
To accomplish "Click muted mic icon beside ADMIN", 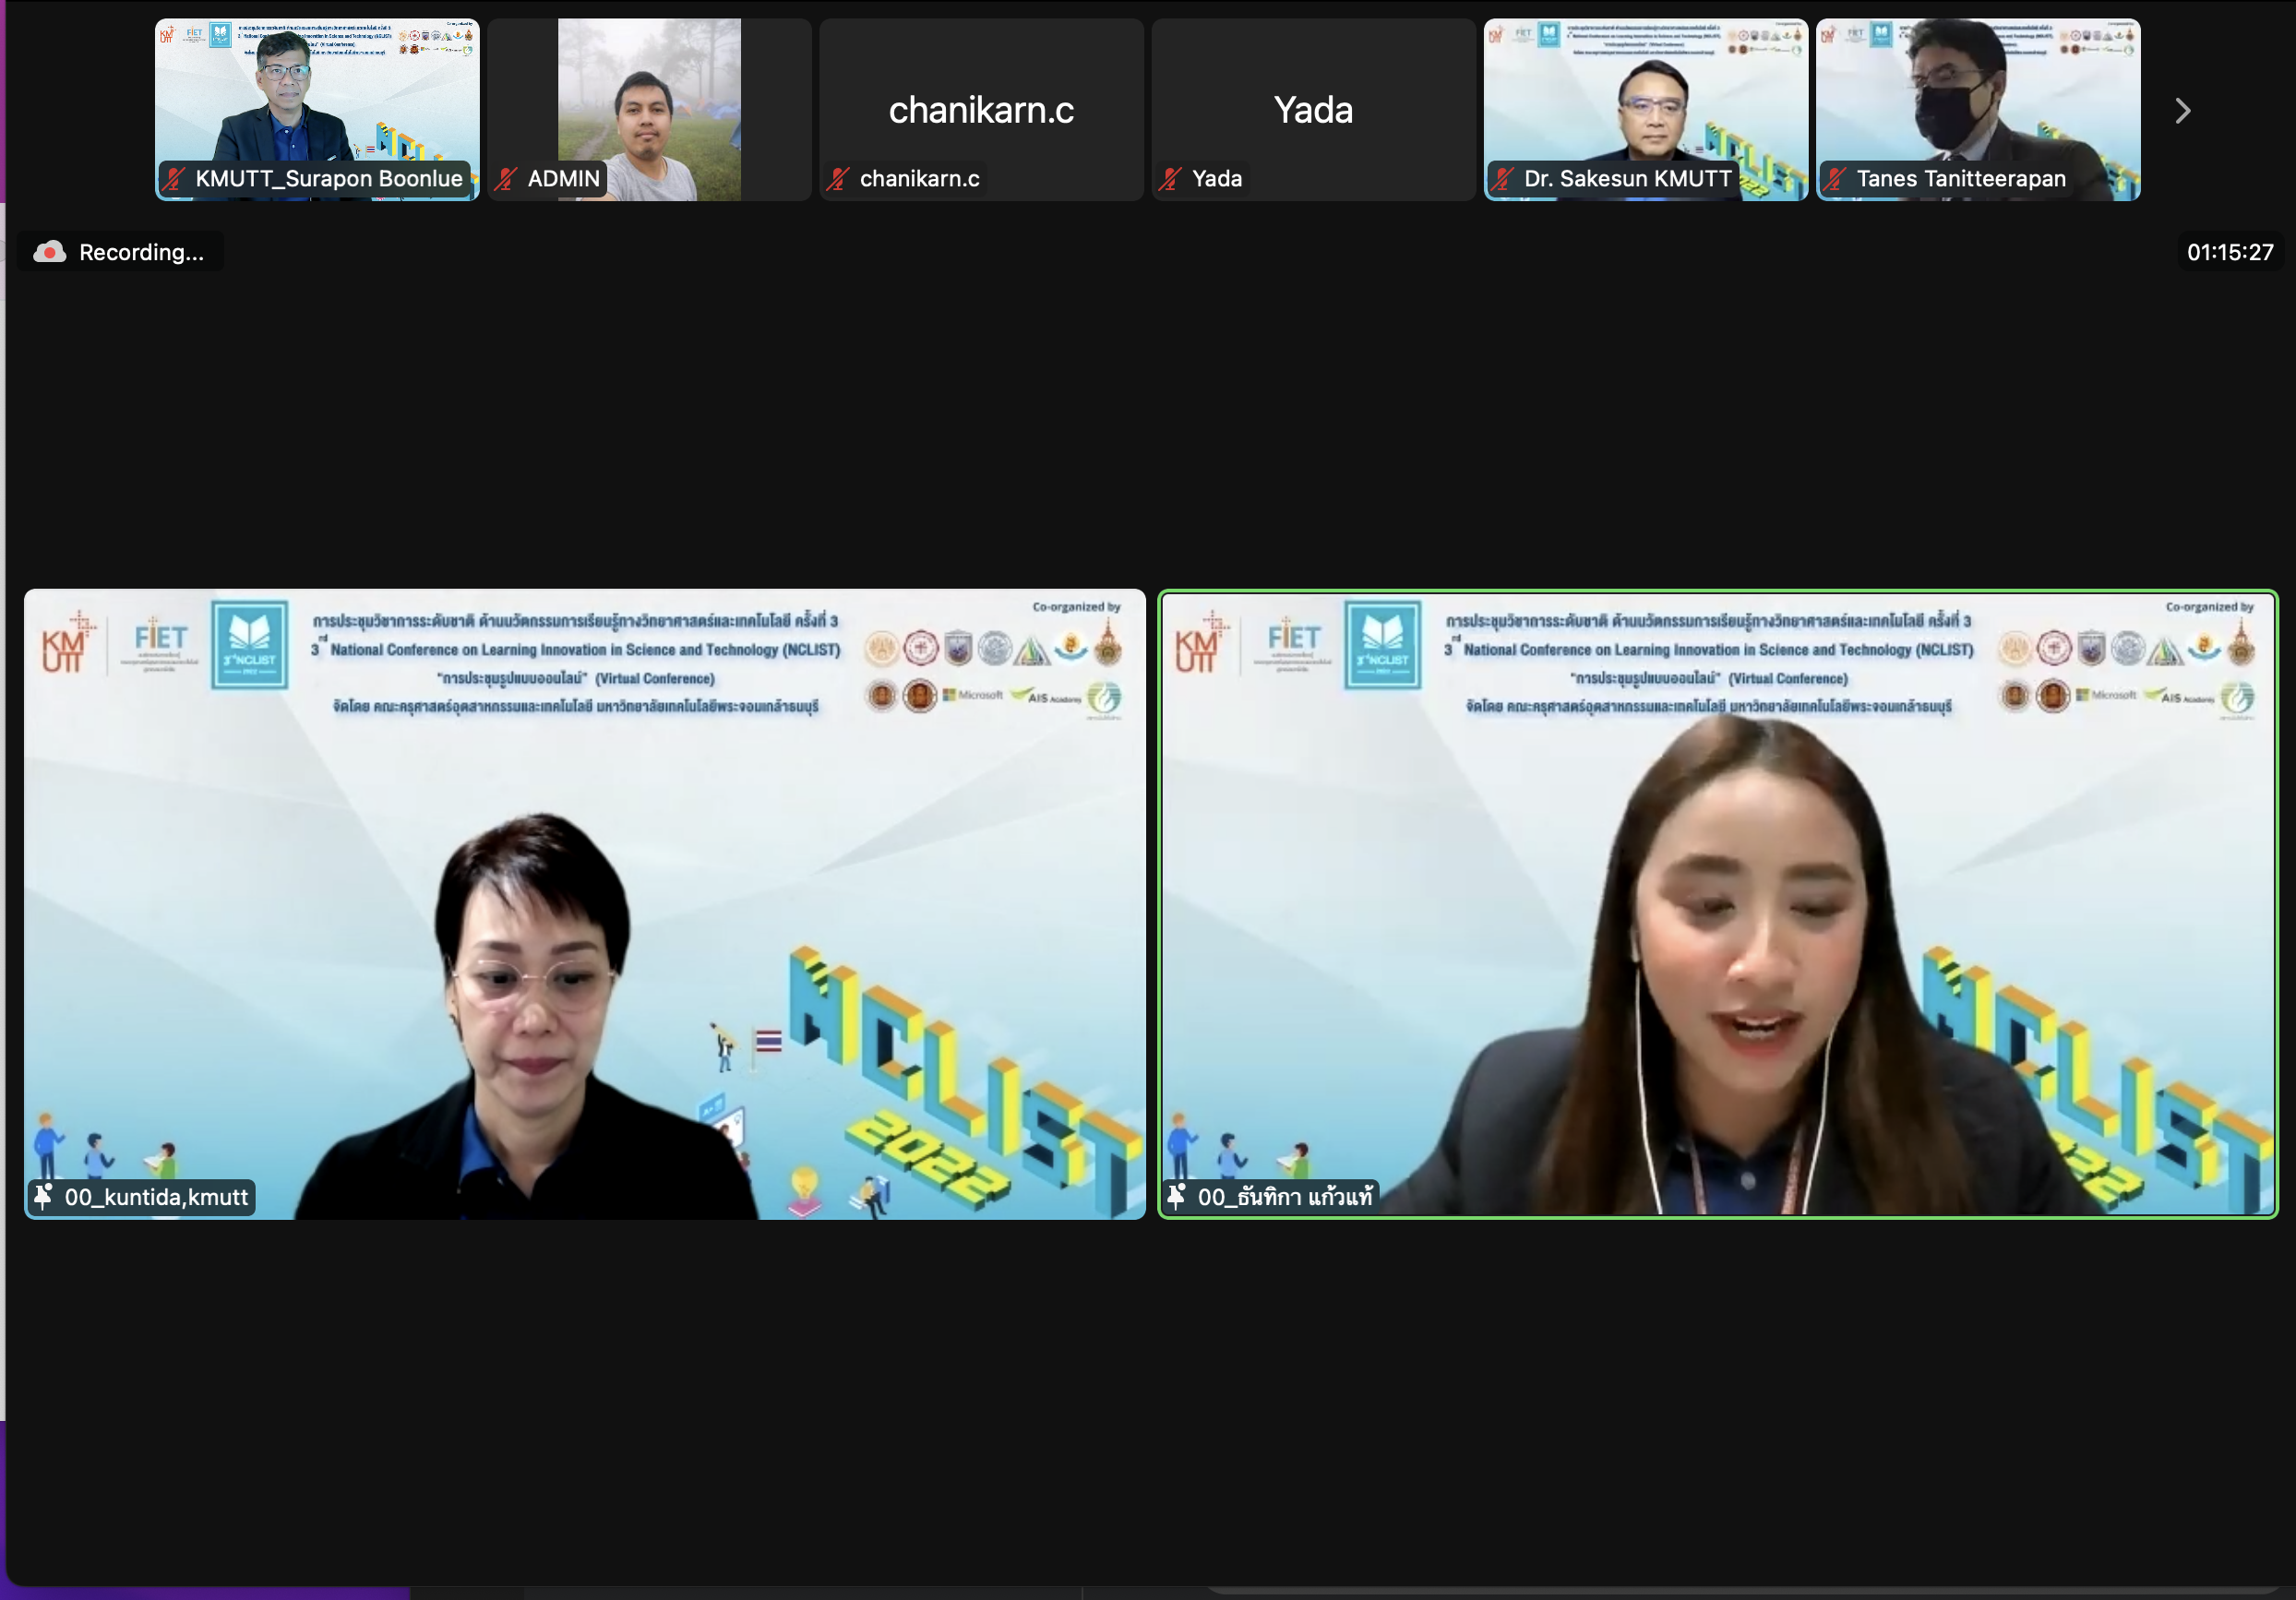I will [x=507, y=179].
